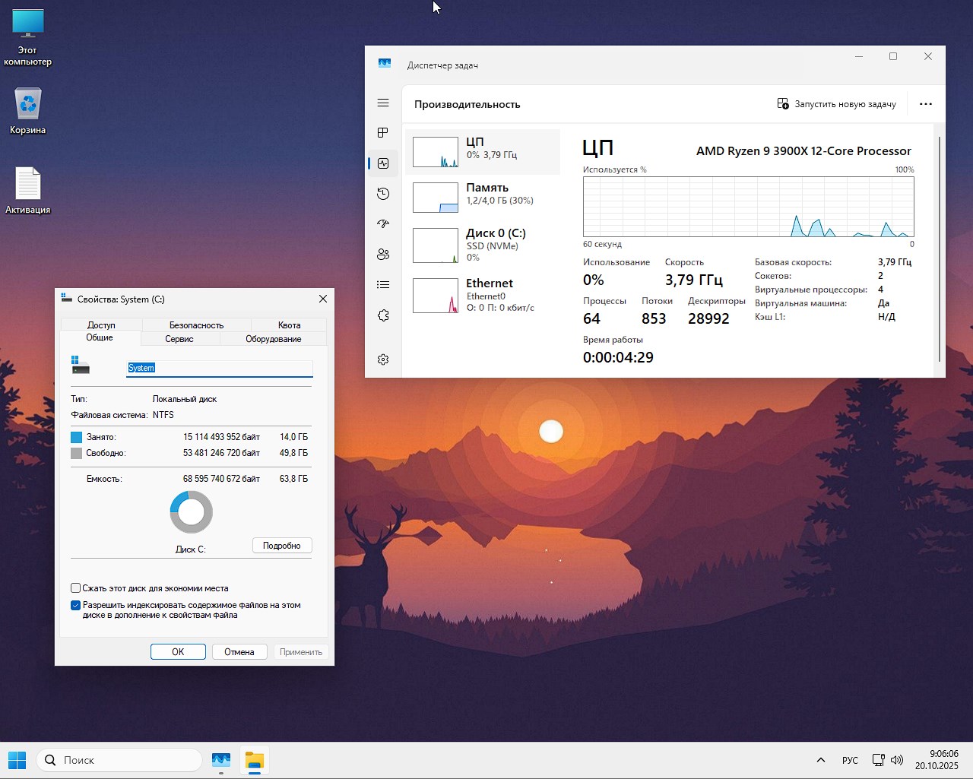Click the Task Manager icon on taskbar
Screen dimensions: 973x779
221,760
